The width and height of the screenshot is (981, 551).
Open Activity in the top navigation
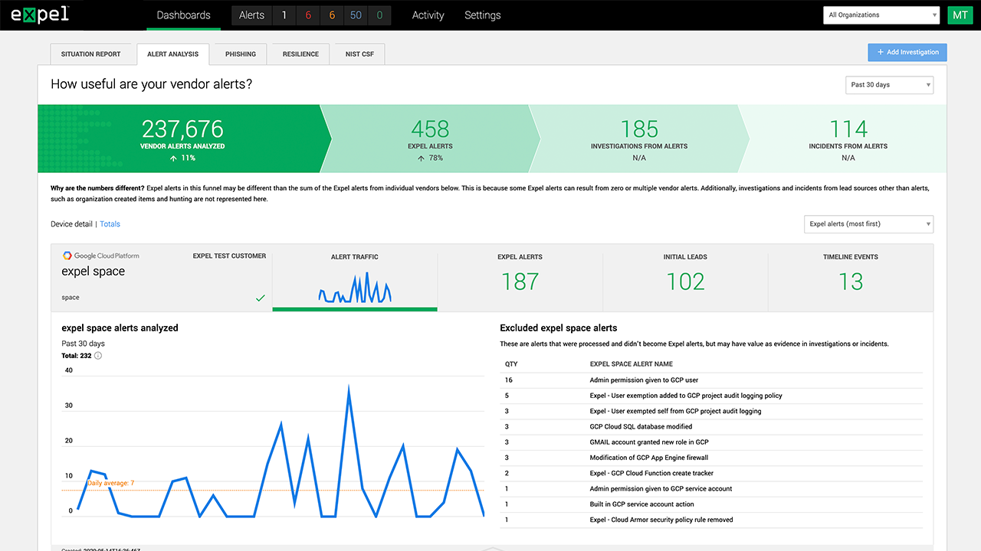click(429, 15)
